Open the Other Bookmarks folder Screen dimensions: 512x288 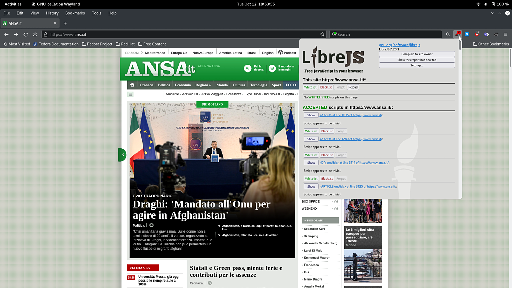coord(491,44)
